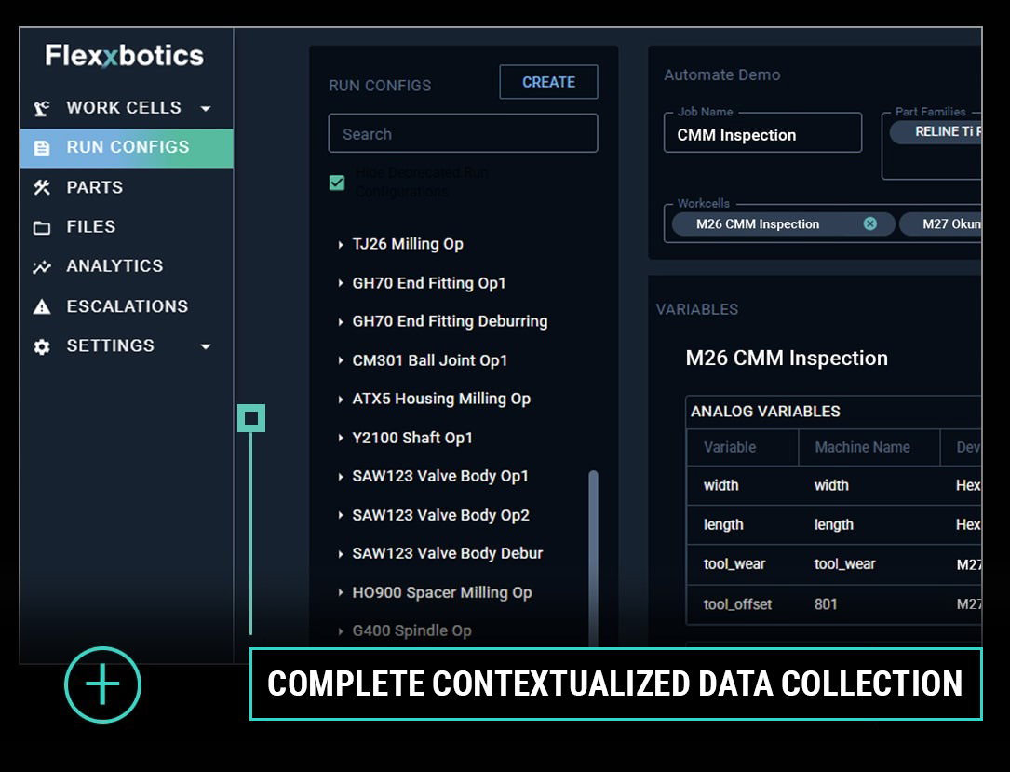
Task: Click the Run Configs document icon
Action: click(41, 147)
